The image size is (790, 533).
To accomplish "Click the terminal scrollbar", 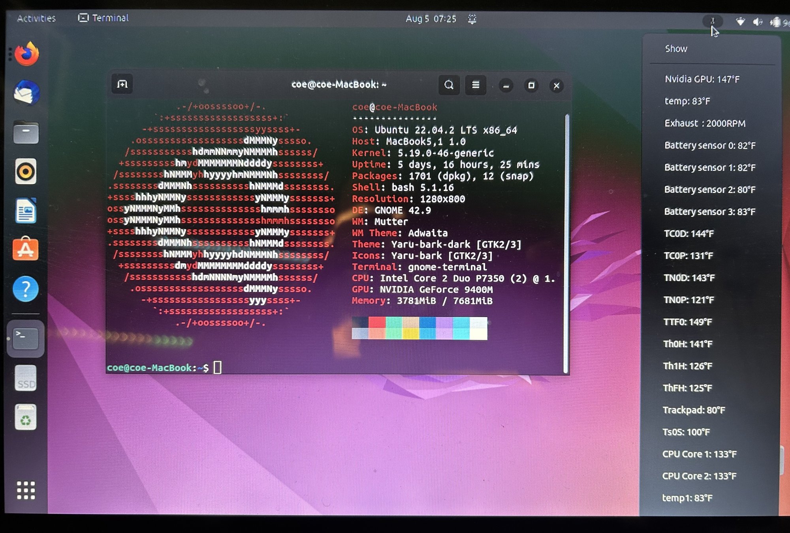I will (x=567, y=243).
